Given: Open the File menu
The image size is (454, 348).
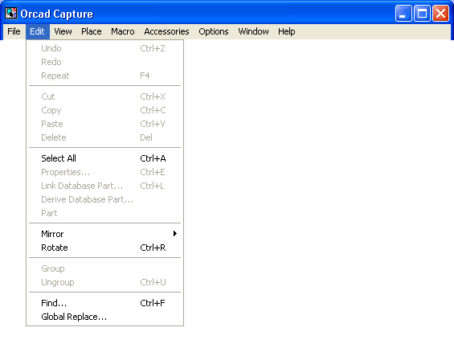Looking at the screenshot, I should point(14,31).
